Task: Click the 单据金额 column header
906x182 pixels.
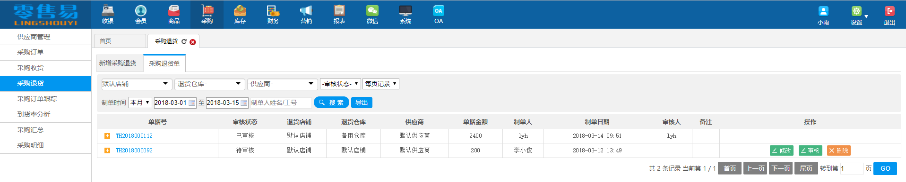Action: pyautogui.click(x=475, y=122)
